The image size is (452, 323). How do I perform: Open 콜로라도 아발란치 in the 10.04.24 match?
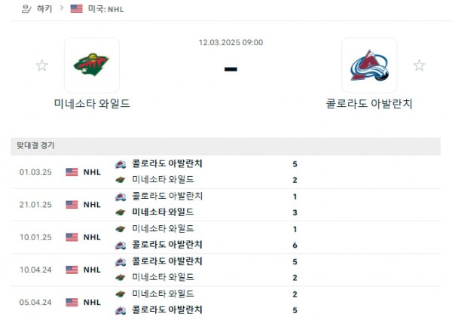pyautogui.click(x=166, y=261)
